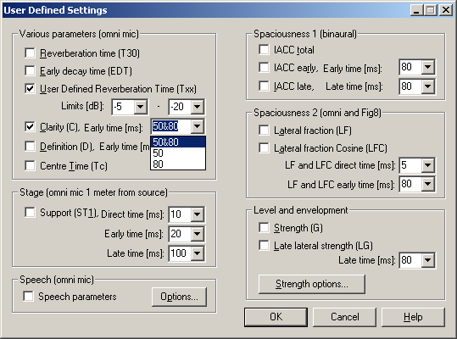This screenshot has height=339, width=457.
Task: Open the Help button
Action: (413, 317)
